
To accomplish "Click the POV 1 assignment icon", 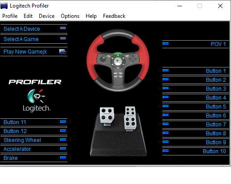I will pos(165,44).
